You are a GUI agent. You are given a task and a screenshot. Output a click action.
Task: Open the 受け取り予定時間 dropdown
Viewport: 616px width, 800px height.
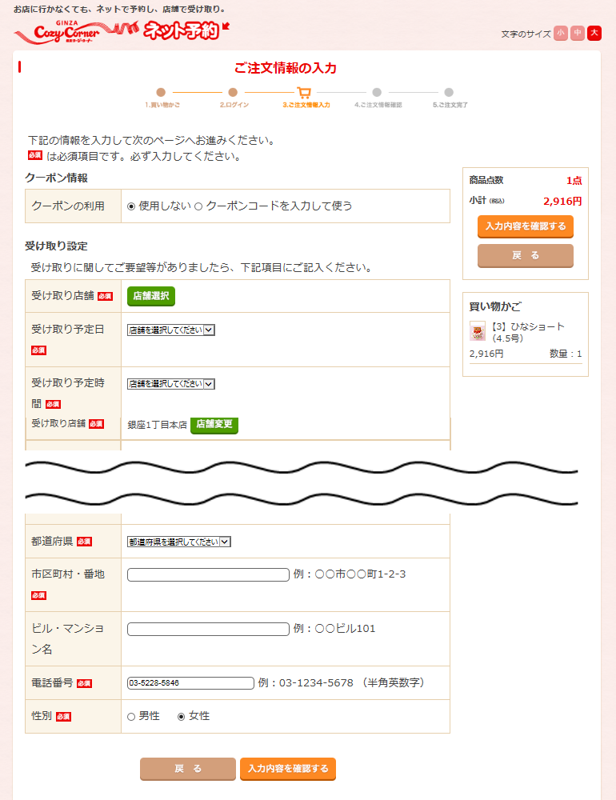point(171,384)
